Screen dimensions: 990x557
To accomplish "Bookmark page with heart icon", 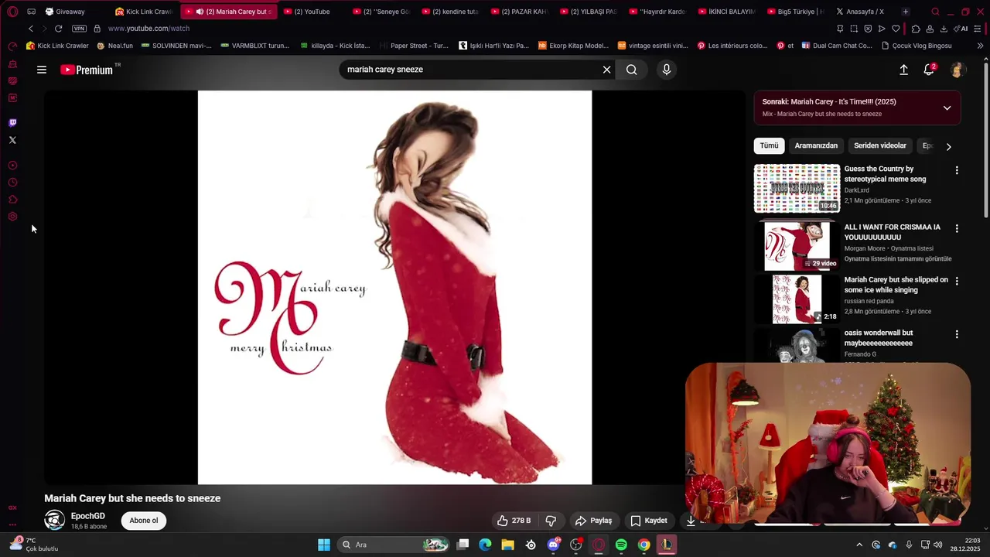I will pyautogui.click(x=896, y=29).
